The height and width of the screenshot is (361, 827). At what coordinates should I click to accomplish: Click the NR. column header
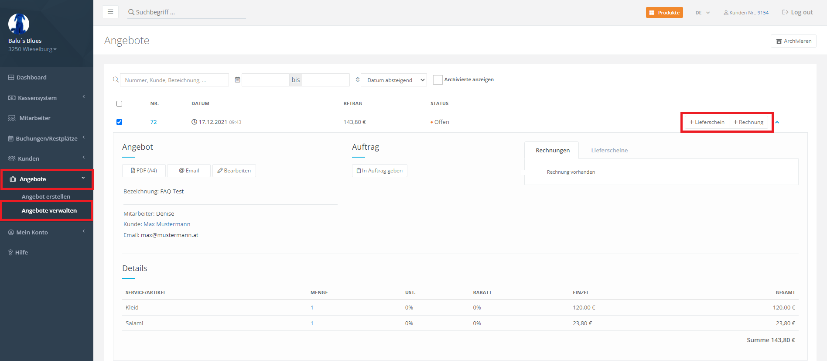tap(154, 103)
